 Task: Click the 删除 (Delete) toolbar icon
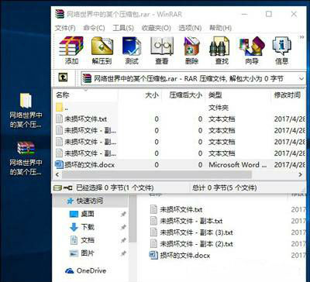[191, 50]
